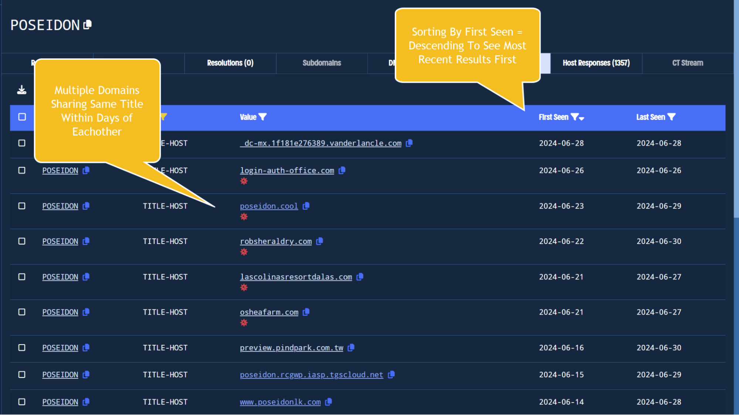Enable checkbox for lascolinasresortdalas.com row
The width and height of the screenshot is (739, 415).
22,276
